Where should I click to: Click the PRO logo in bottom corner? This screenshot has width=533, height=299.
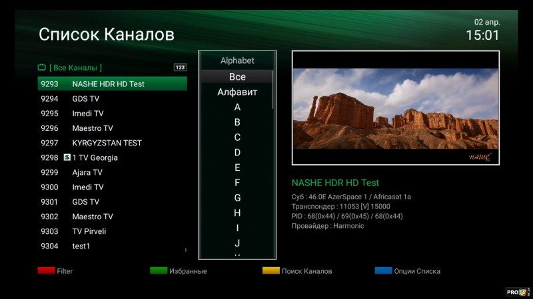[x=518, y=291]
